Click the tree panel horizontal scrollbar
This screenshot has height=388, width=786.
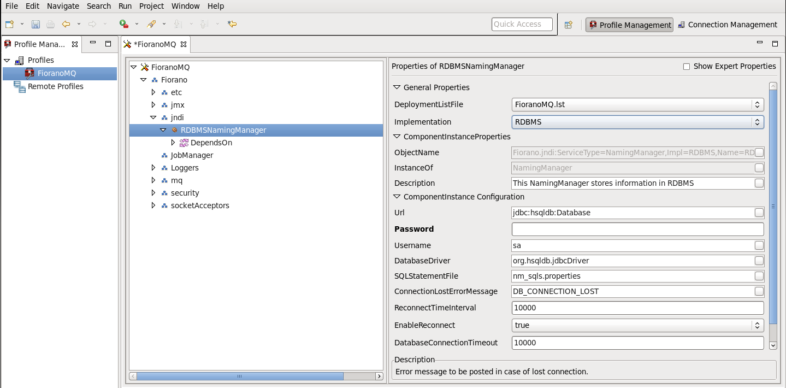(240, 376)
